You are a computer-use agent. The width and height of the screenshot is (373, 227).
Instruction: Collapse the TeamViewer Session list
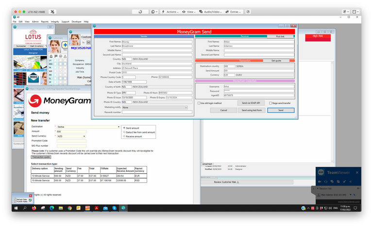click(318, 188)
